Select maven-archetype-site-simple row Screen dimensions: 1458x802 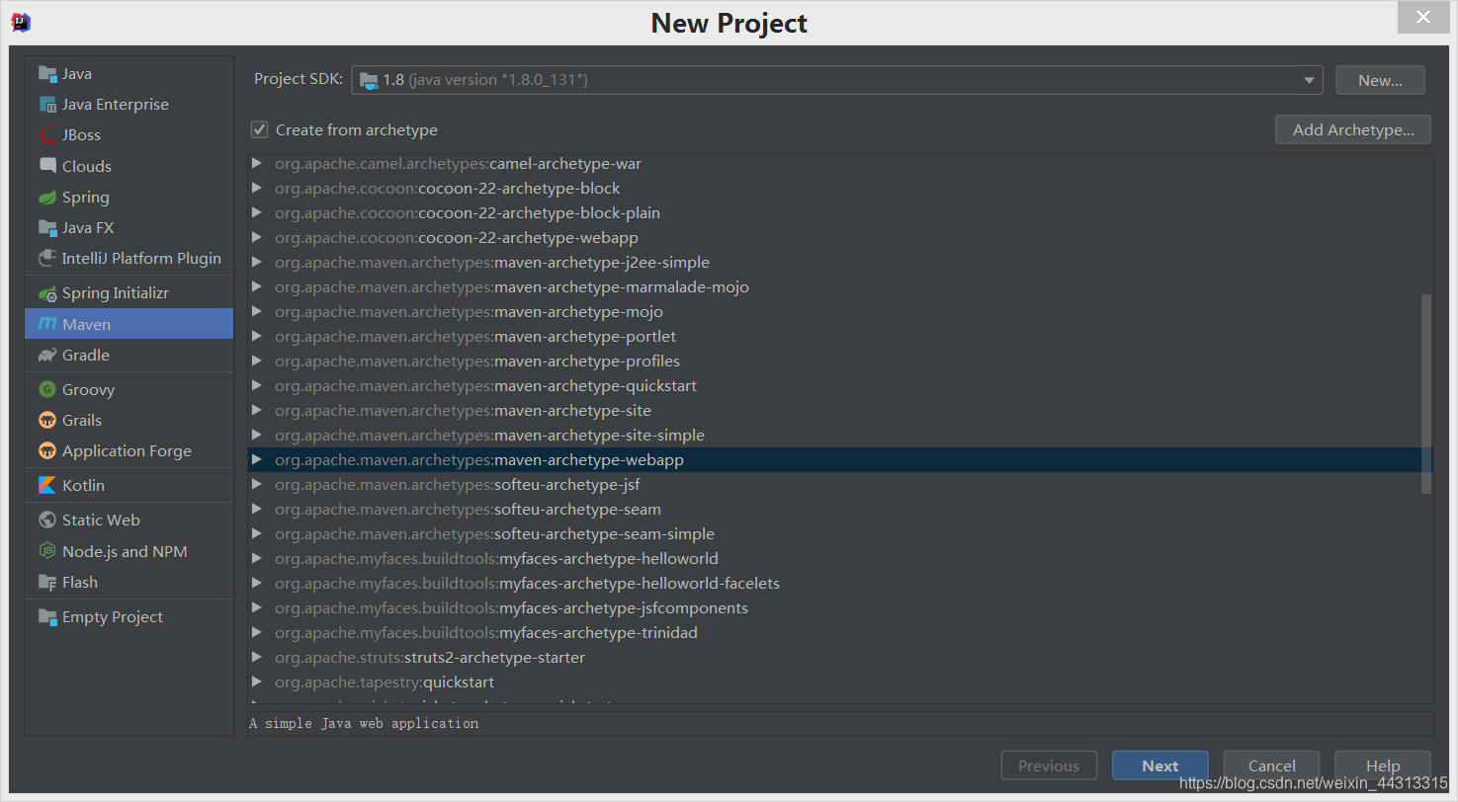pos(840,435)
